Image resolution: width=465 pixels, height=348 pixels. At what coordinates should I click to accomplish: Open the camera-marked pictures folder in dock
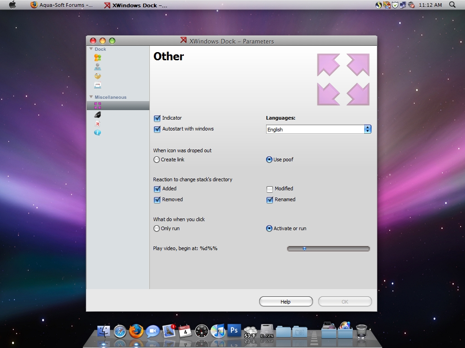pyautogui.click(x=300, y=332)
